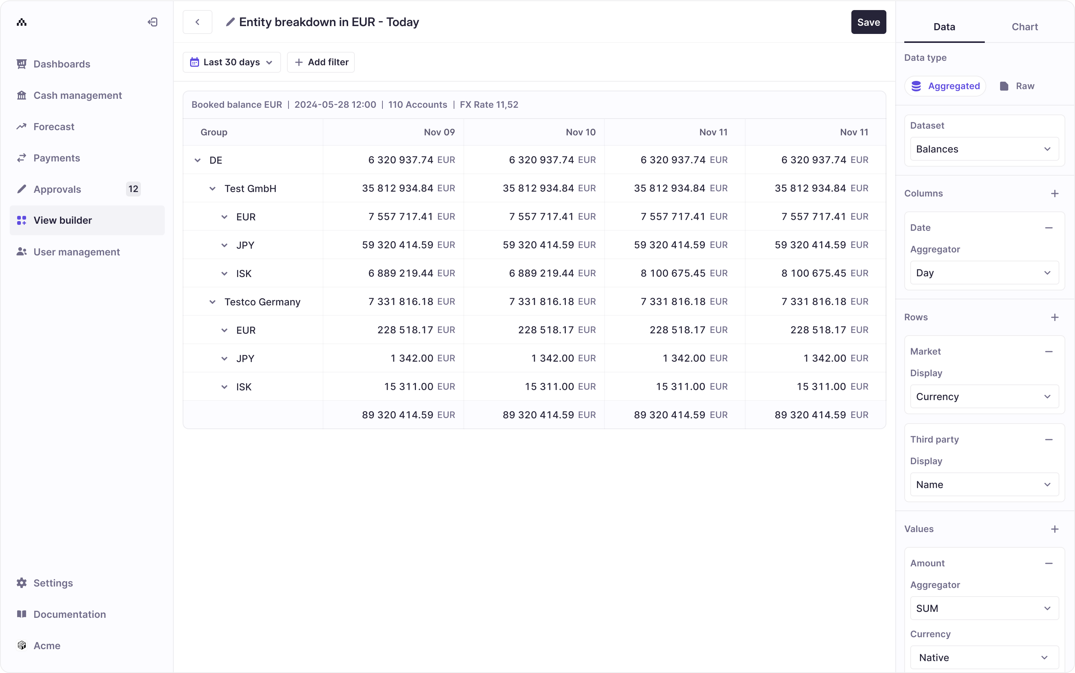Switch data type to Raw

(x=1017, y=86)
